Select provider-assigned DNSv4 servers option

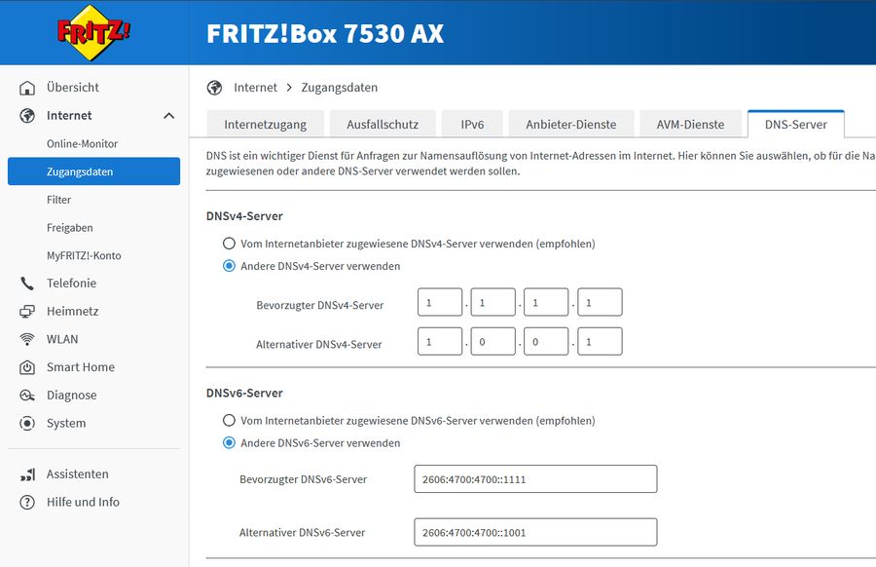coord(230,244)
